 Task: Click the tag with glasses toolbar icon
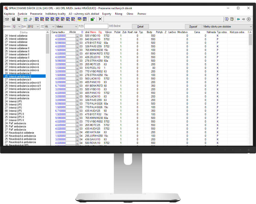coord(30,19)
